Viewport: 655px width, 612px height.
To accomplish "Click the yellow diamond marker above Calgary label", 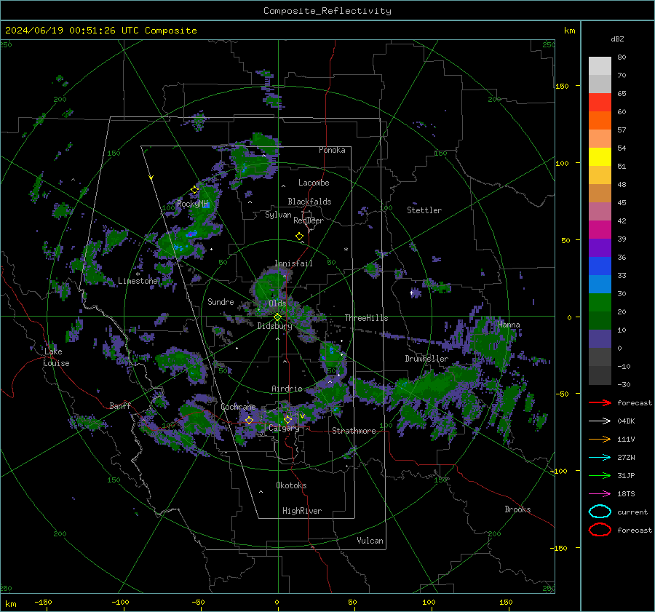I will 287,419.
